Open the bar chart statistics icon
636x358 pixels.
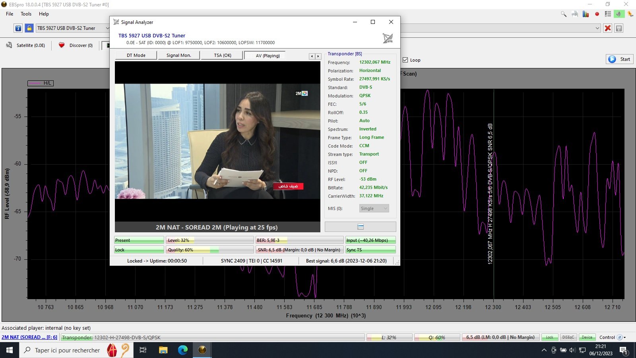pos(586,14)
